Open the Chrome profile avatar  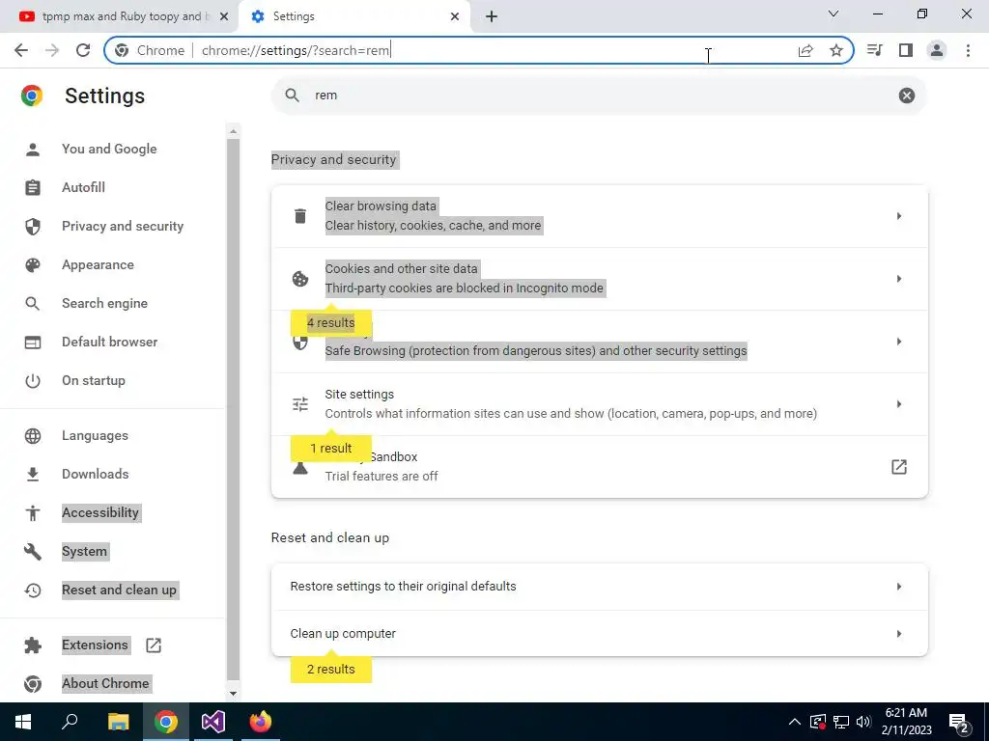pos(937,50)
